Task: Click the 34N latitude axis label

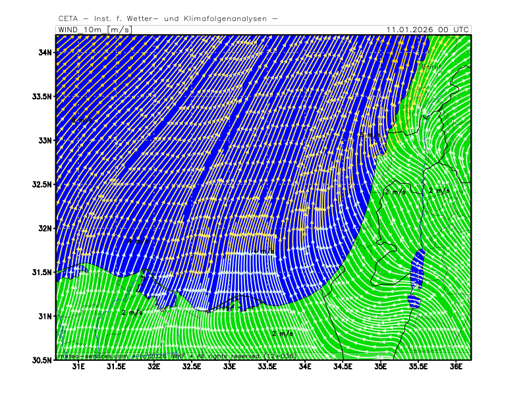Action: coord(45,53)
